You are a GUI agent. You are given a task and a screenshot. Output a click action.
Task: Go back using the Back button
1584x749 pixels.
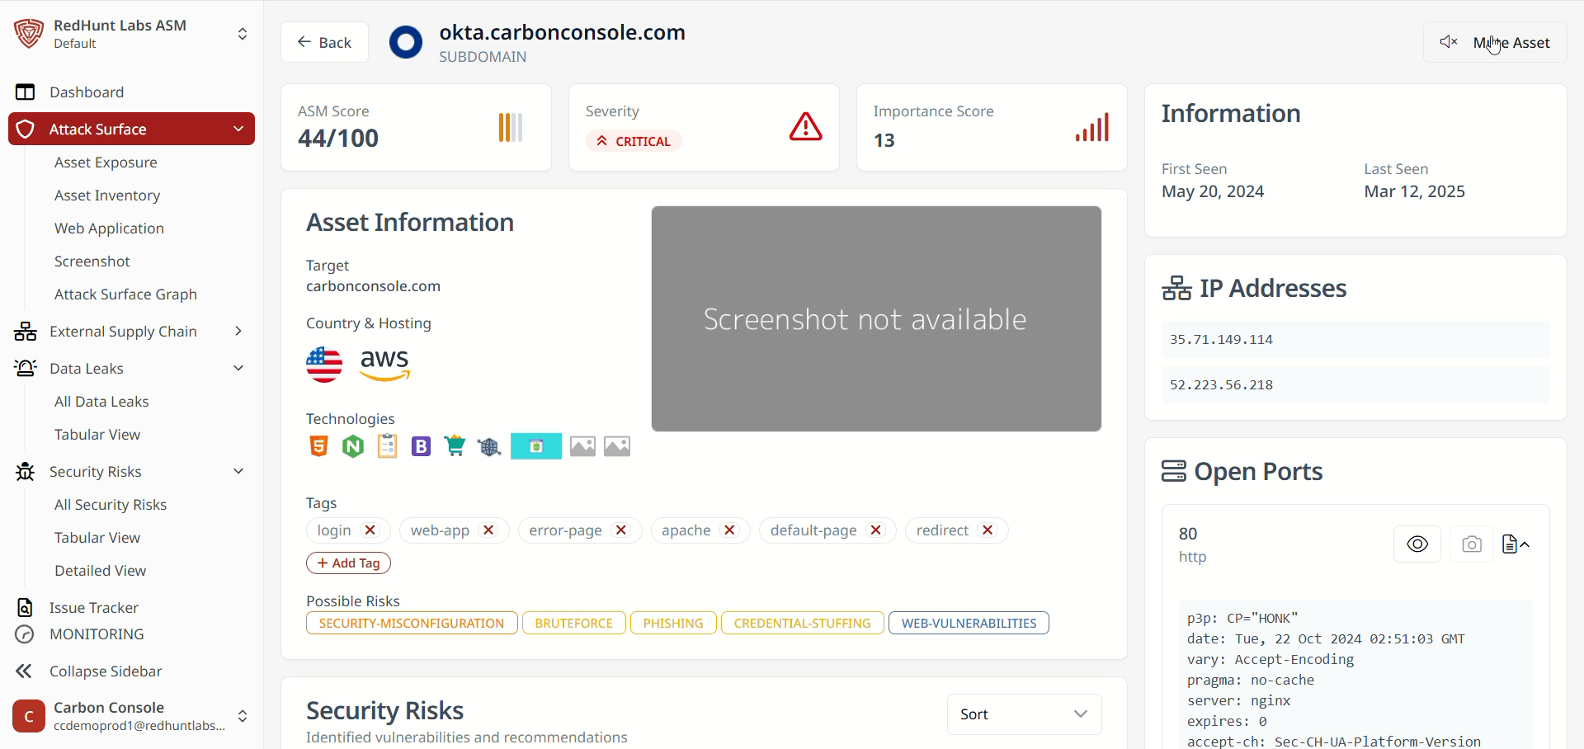[324, 42]
